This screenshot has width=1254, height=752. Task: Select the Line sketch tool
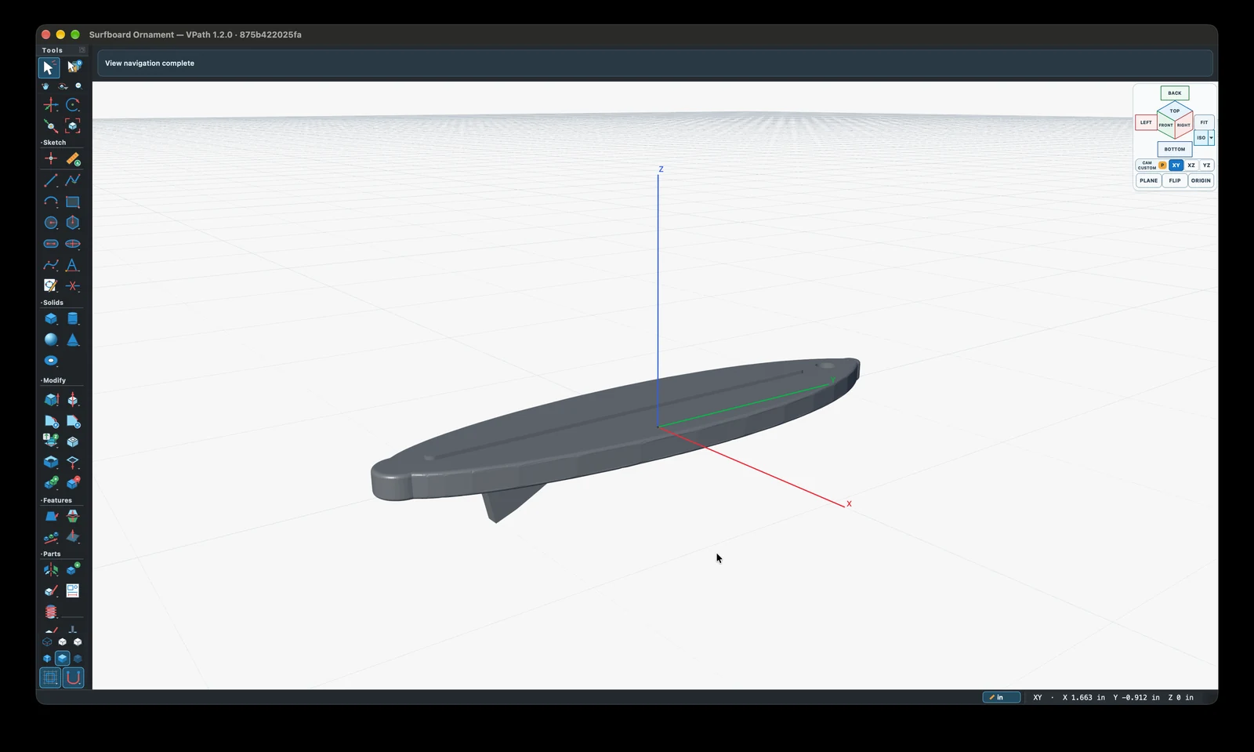[51, 180]
